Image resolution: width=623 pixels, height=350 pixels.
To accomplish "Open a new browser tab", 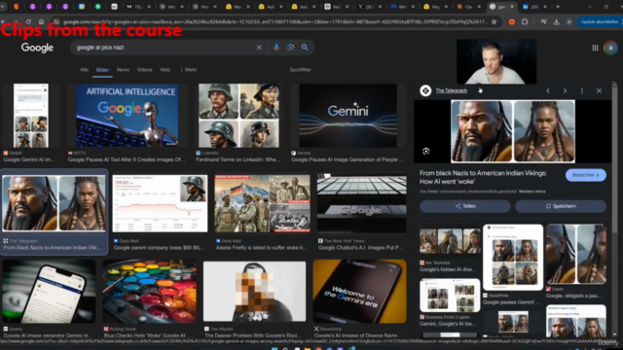I will click(558, 7).
